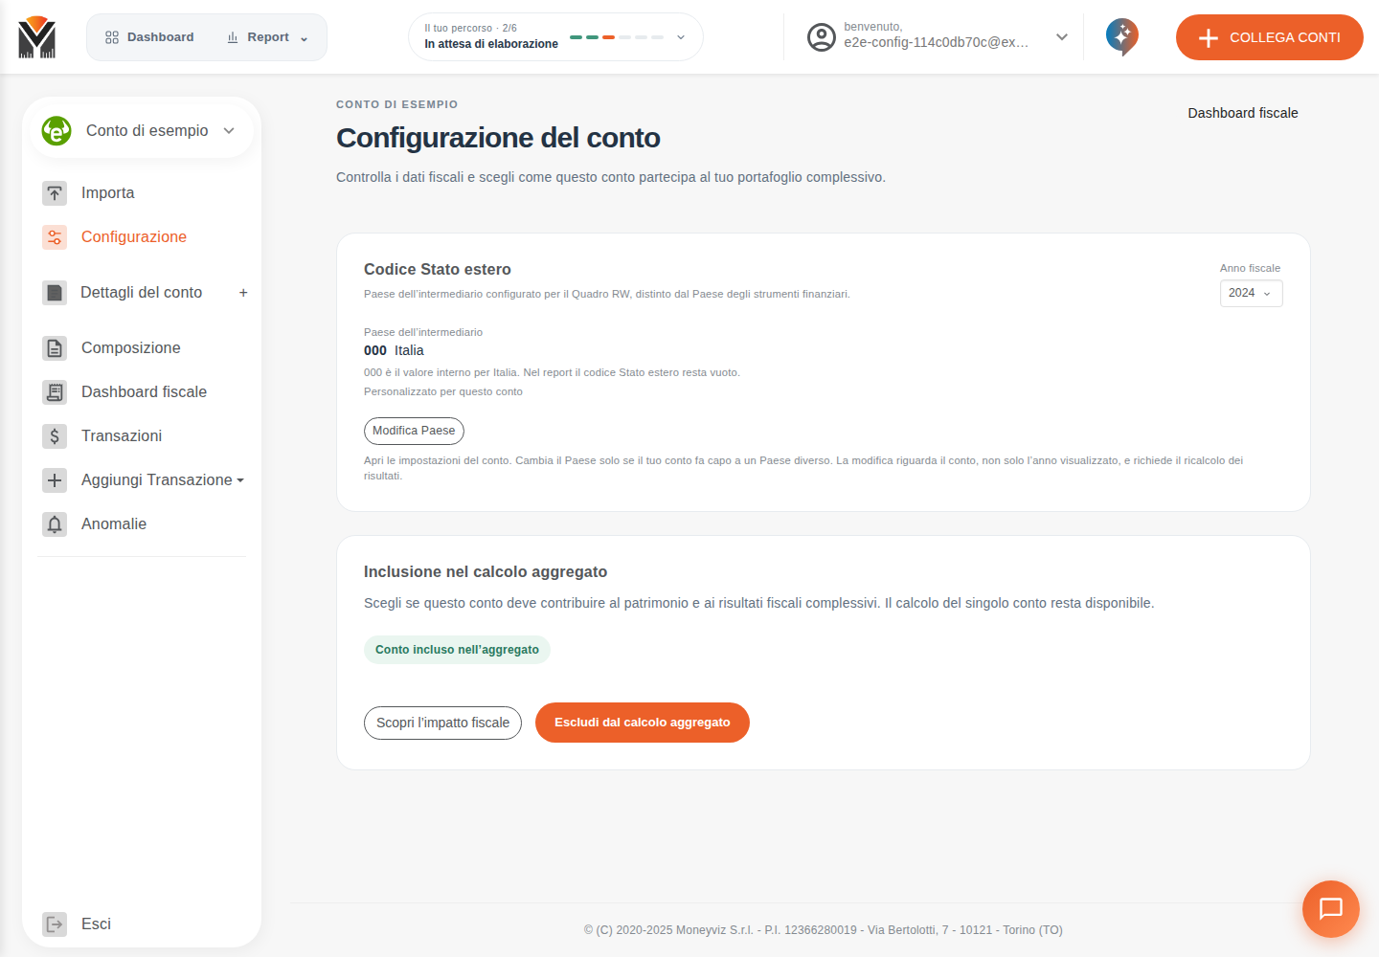This screenshot has height=957, width=1379.
Task: Open the Report menu chevron
Action: click(304, 39)
